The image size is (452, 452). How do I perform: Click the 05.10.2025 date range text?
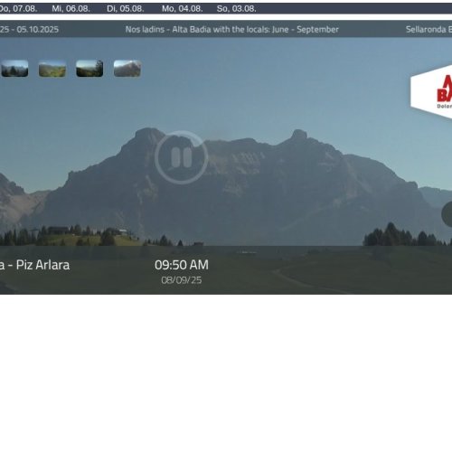click(x=29, y=30)
